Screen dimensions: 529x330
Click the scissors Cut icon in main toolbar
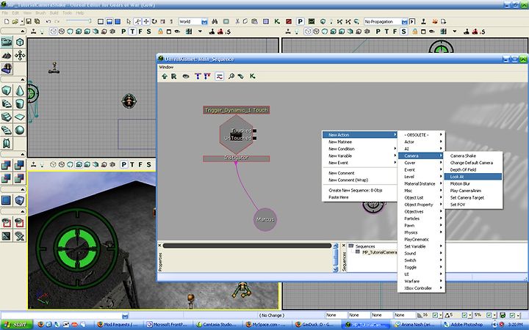pyautogui.click(x=237, y=21)
